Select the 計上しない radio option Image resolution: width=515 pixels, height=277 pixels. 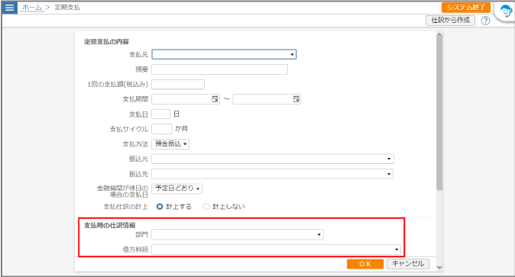click(x=206, y=207)
